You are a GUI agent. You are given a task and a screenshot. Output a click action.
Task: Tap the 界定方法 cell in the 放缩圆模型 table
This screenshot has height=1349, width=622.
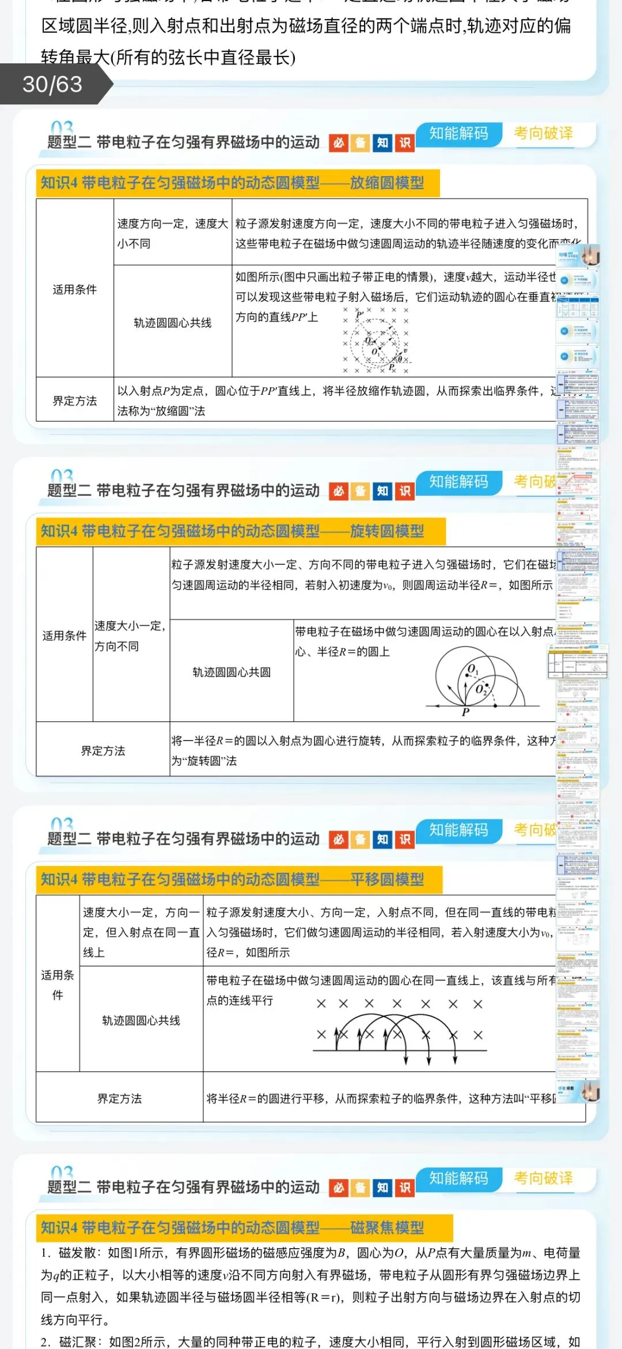tap(75, 400)
